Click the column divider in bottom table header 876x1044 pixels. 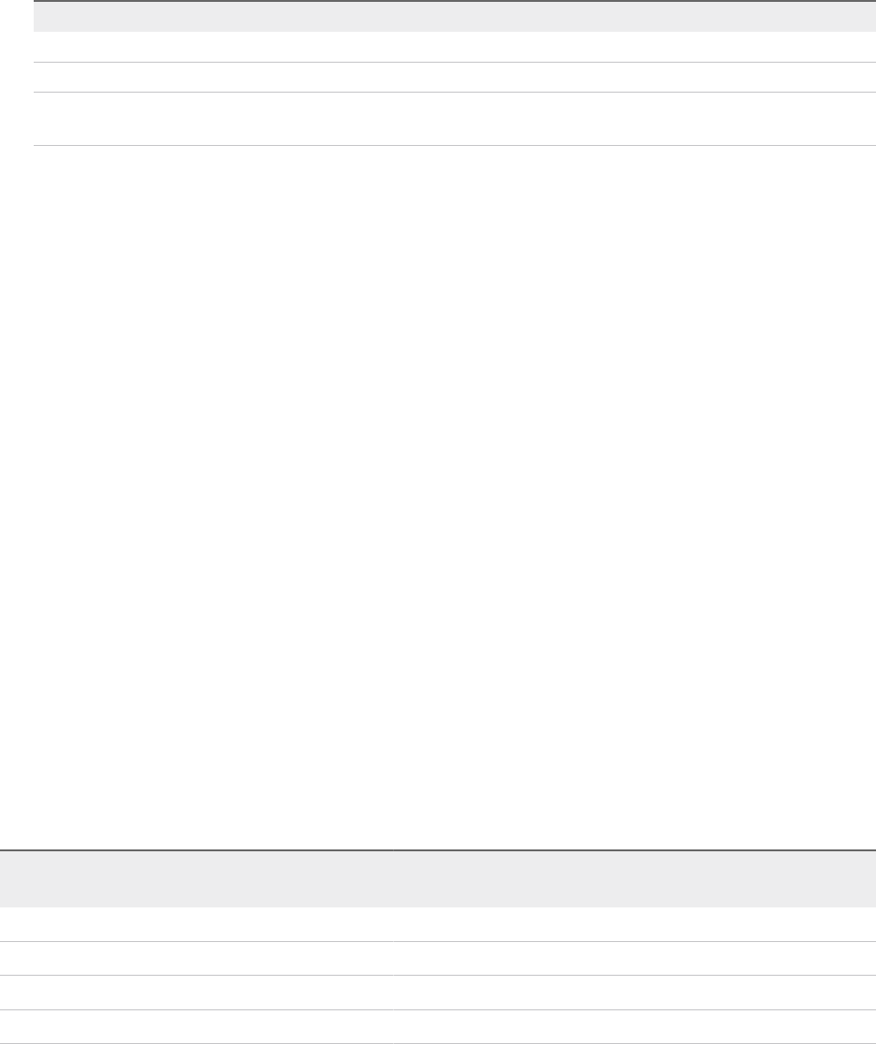[x=393, y=878]
